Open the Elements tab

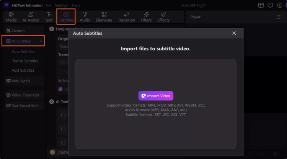point(104,17)
